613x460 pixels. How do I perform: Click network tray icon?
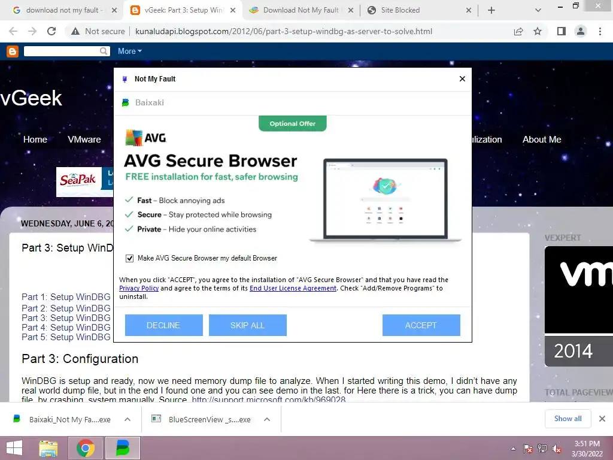click(x=542, y=449)
